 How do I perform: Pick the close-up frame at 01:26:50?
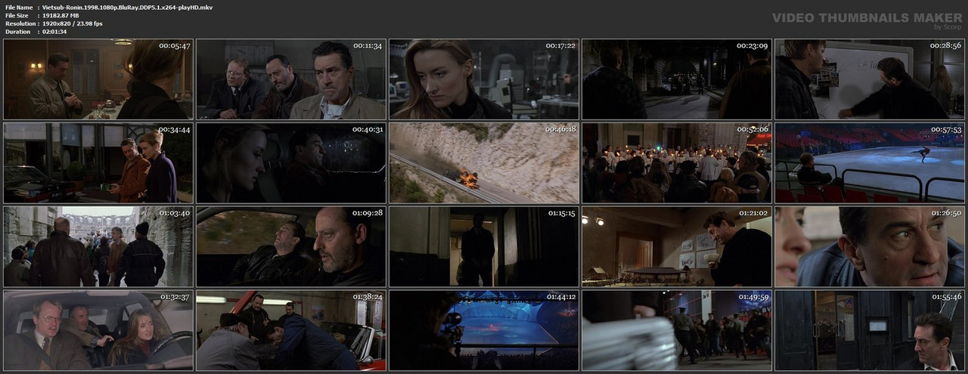(870, 246)
